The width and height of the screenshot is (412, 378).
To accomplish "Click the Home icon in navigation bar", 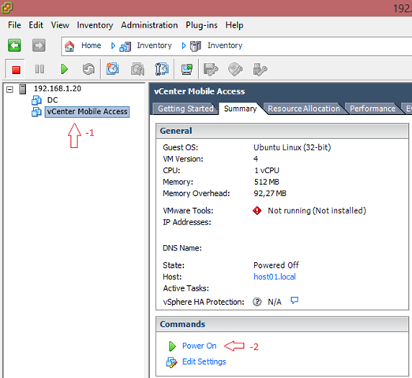I will 69,46.
